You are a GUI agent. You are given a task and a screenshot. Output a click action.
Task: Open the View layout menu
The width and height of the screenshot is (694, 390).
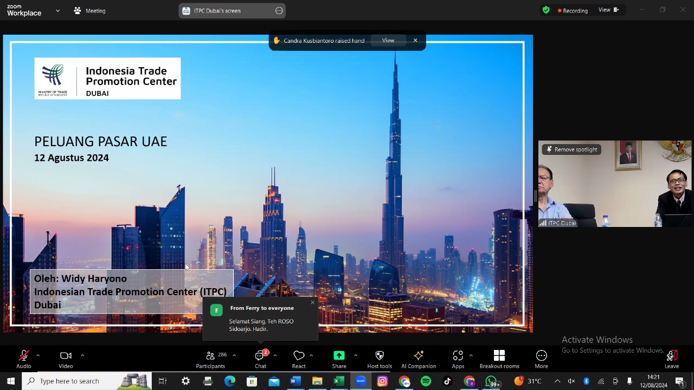(608, 10)
